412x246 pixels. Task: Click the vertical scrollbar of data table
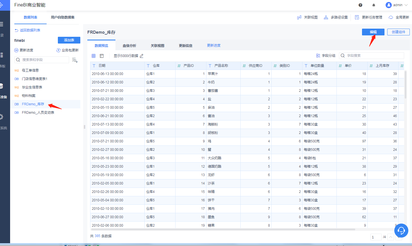tap(406, 84)
